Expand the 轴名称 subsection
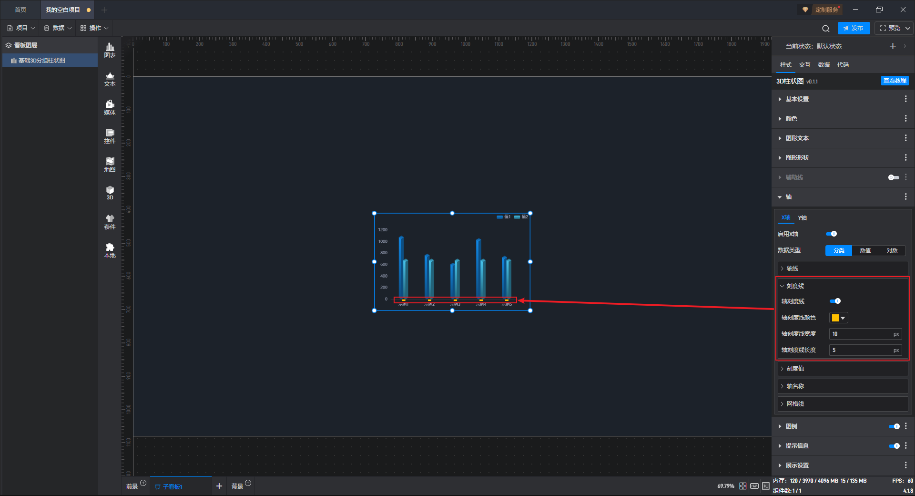 coord(843,386)
